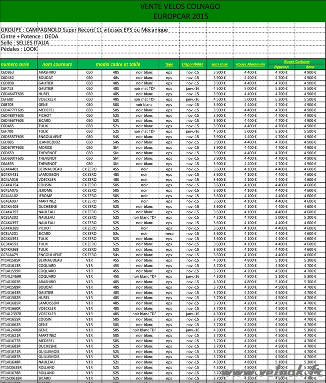Screen dimensions: 326x383
Task: Click the 5 200 € Bora price
Action: click(310, 217)
